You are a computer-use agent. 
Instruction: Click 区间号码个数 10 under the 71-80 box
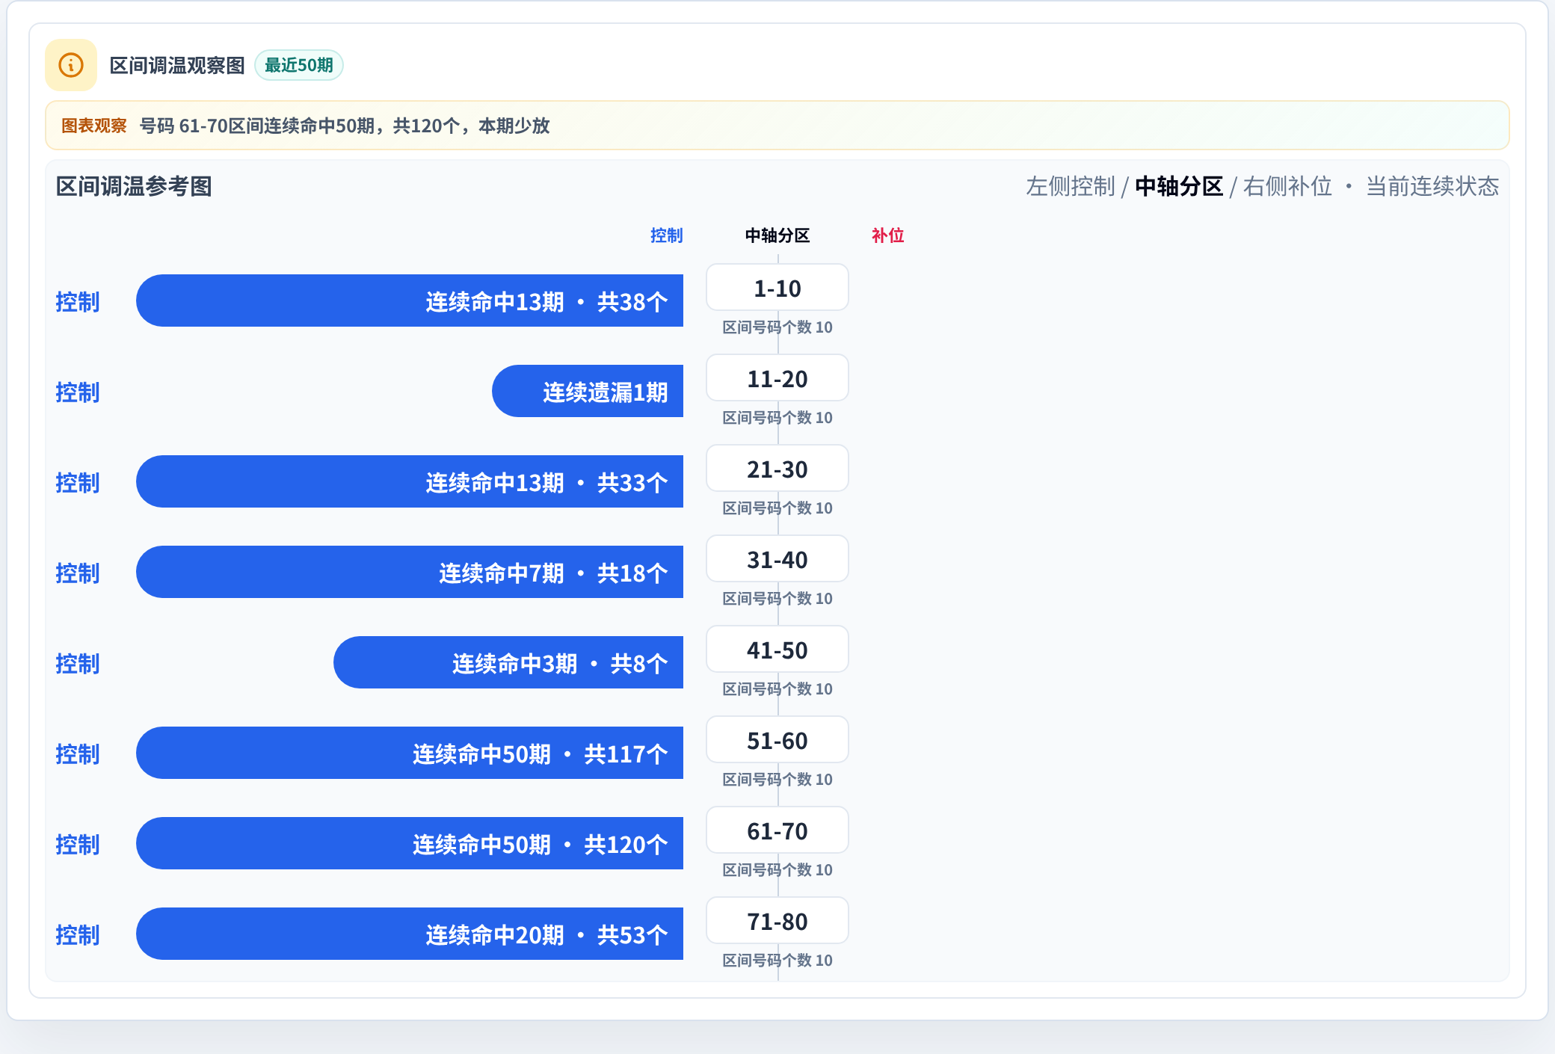point(777,961)
